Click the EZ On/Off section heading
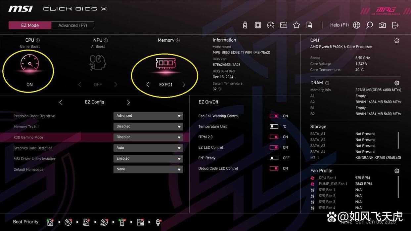The width and height of the screenshot is (411, 231). coord(208,102)
